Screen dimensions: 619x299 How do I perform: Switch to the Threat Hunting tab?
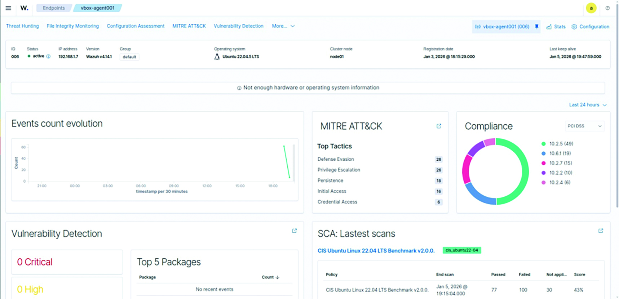[x=22, y=26]
